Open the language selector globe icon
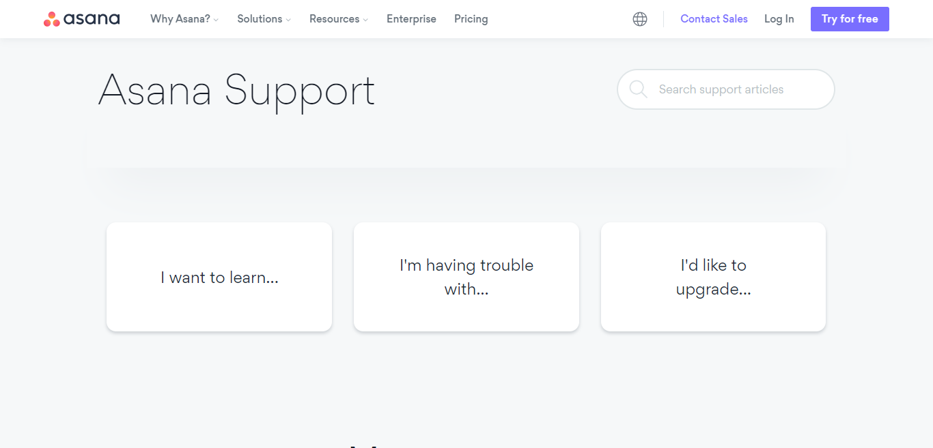 [640, 19]
